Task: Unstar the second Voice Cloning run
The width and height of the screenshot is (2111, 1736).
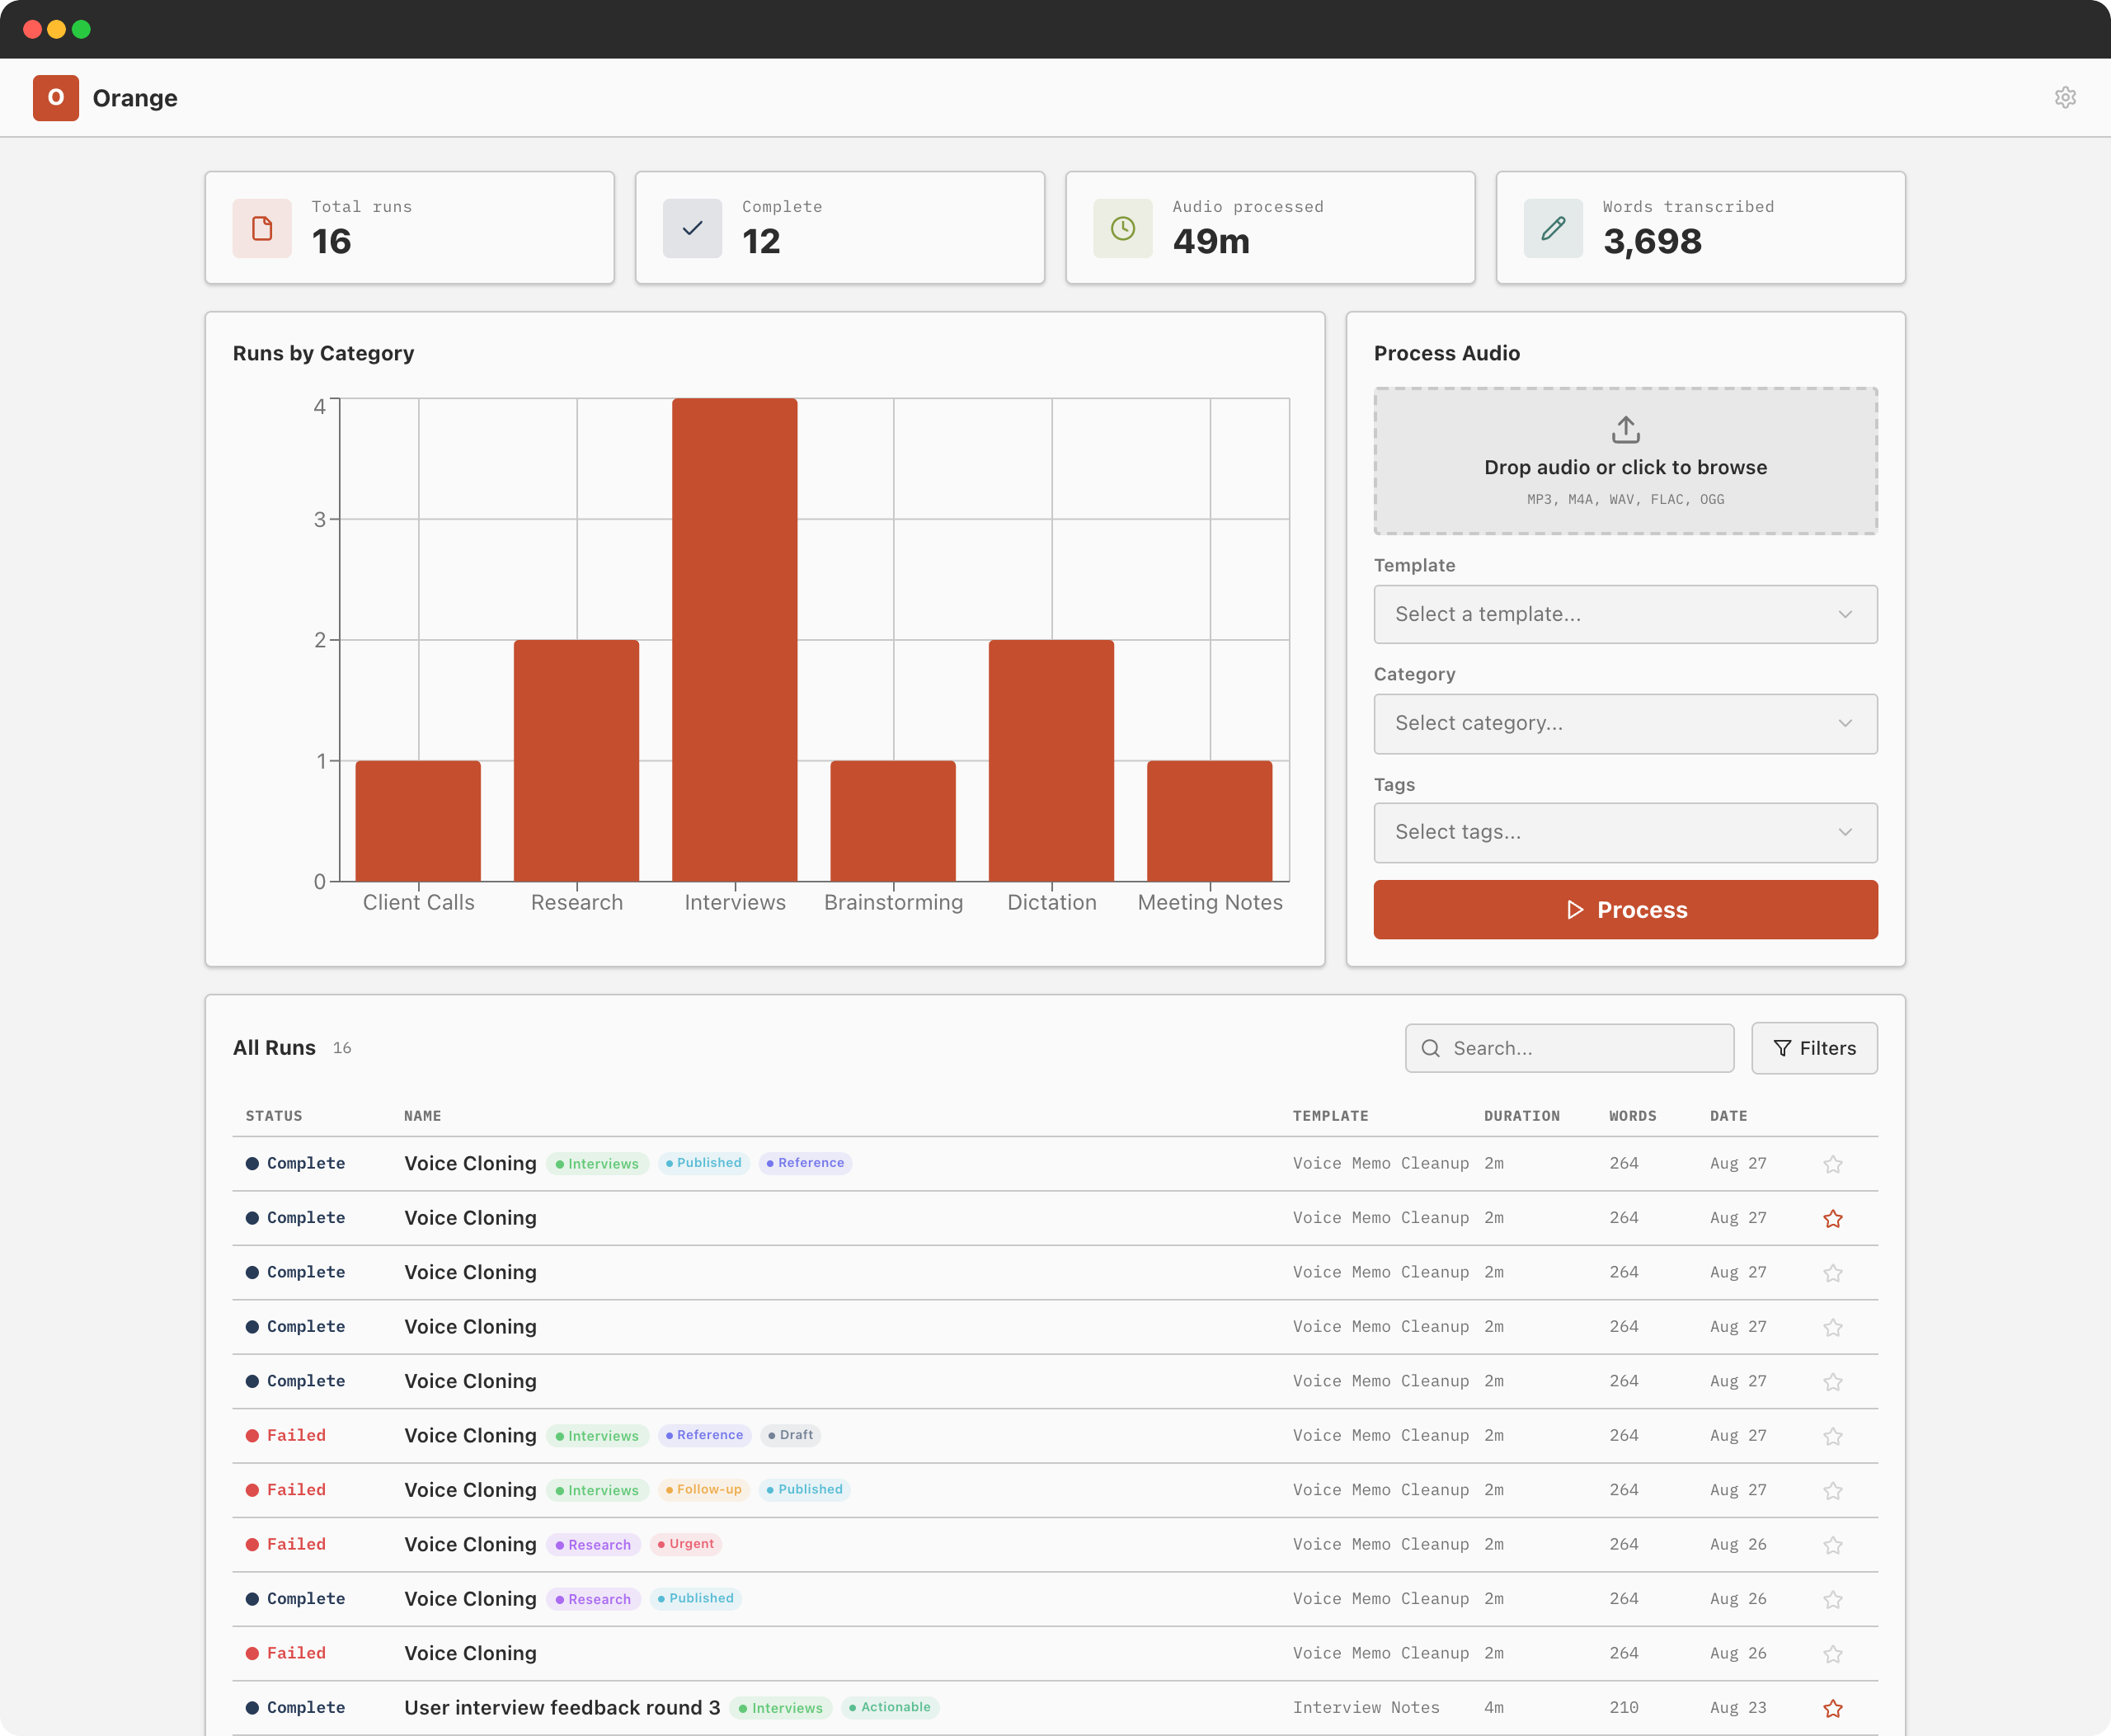Action: point(1832,1218)
